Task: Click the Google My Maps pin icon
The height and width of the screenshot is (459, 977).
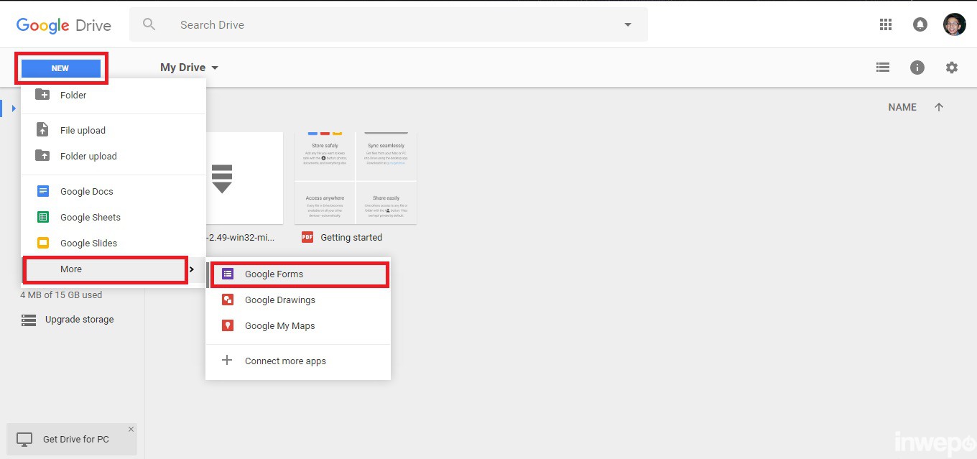Action: (x=228, y=325)
